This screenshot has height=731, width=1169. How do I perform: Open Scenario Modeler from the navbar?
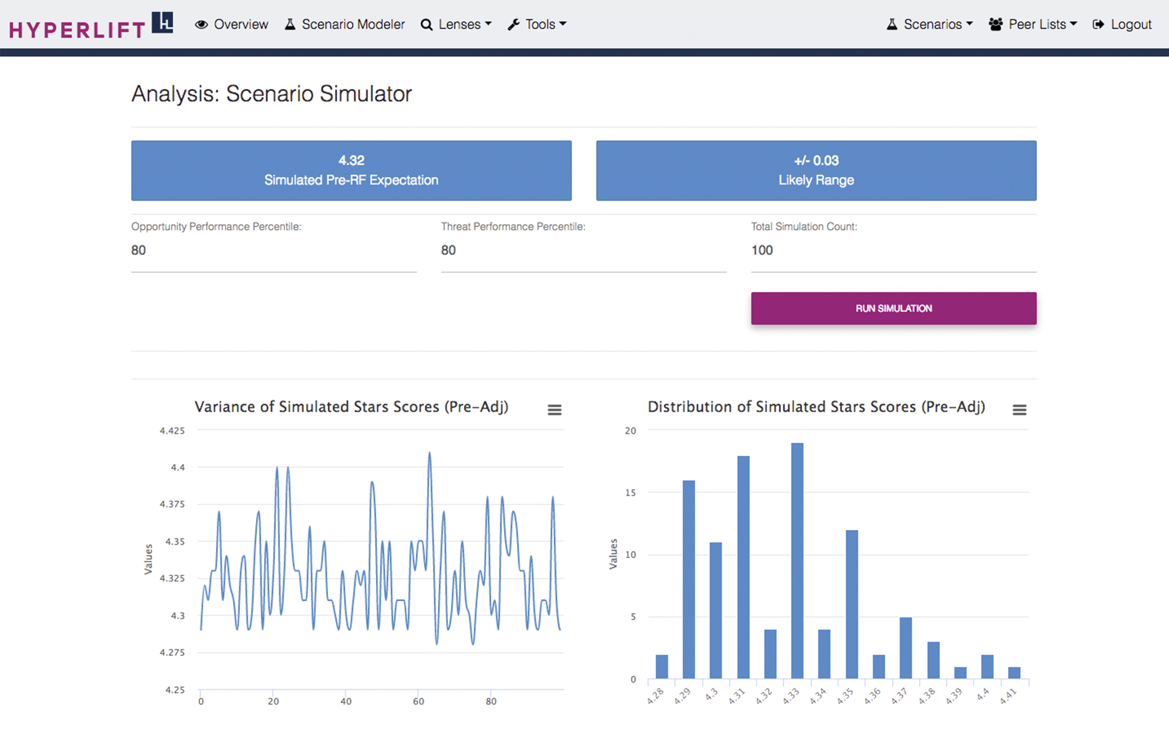point(353,24)
